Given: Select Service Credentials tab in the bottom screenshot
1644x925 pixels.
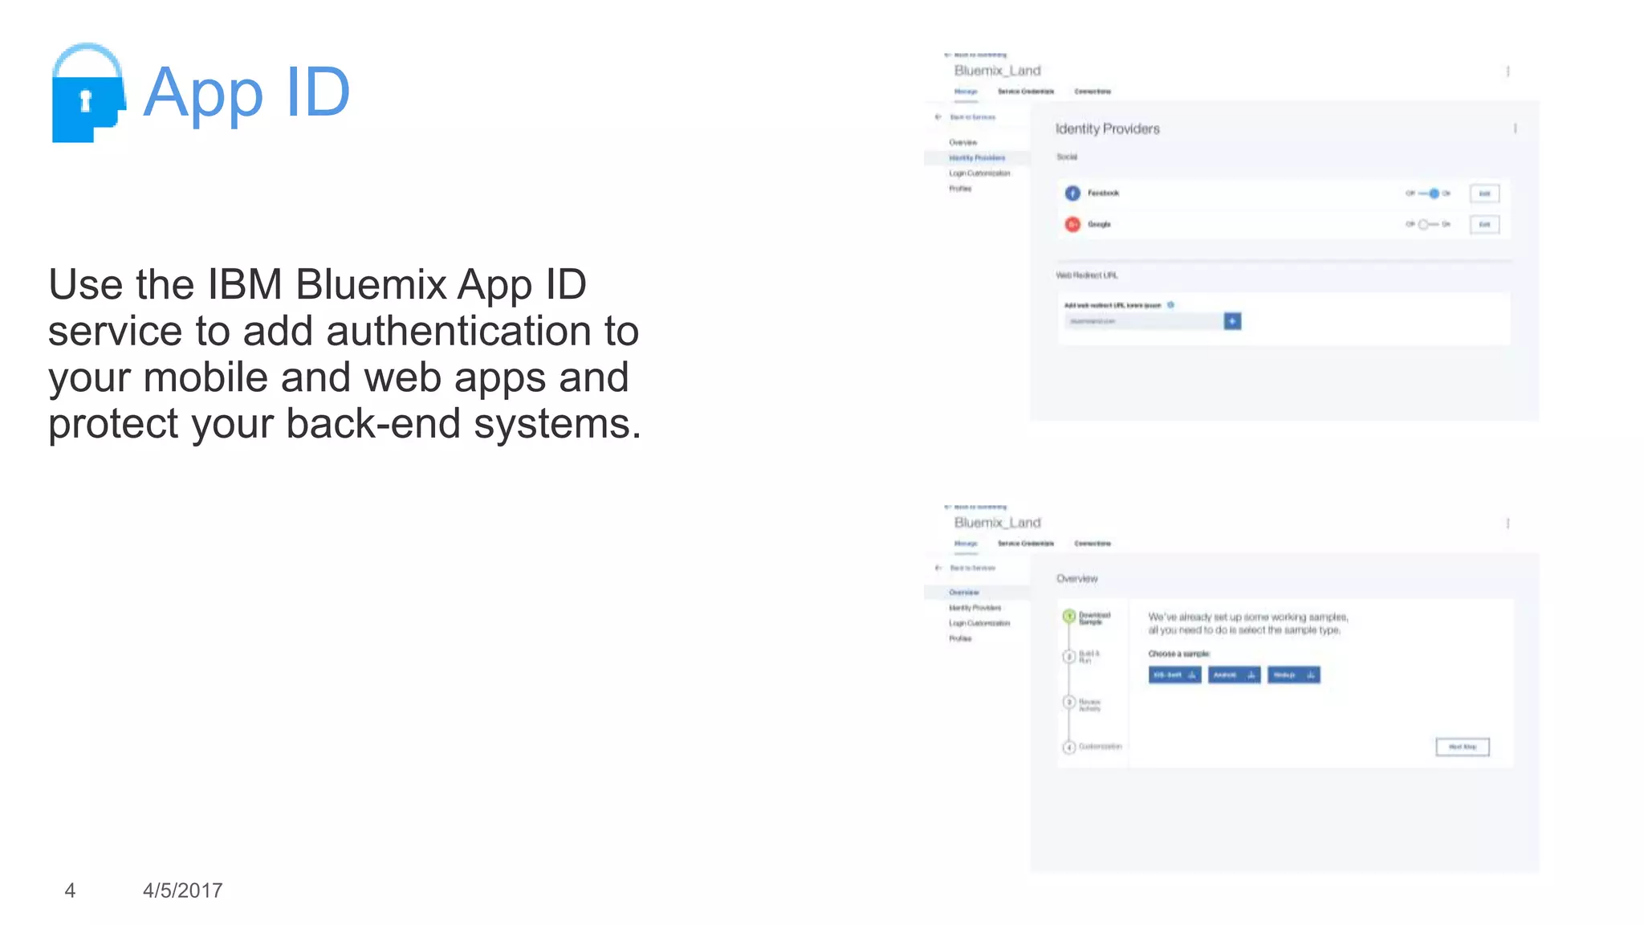Looking at the screenshot, I should coord(1025,544).
